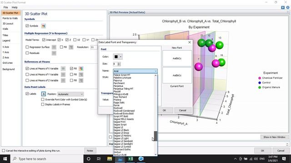Click Cancel in the Data Label Font dialog

[183, 110]
